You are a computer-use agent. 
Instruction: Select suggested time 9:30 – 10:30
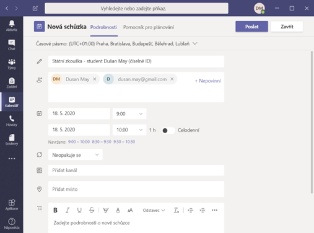click(x=124, y=142)
